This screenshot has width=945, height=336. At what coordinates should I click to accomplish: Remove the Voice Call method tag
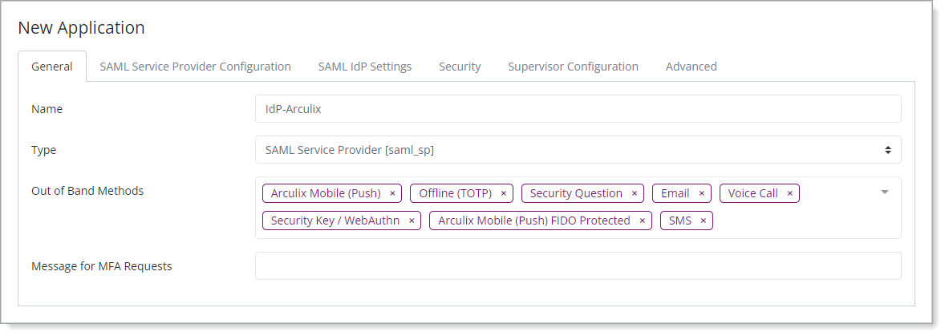pos(789,193)
